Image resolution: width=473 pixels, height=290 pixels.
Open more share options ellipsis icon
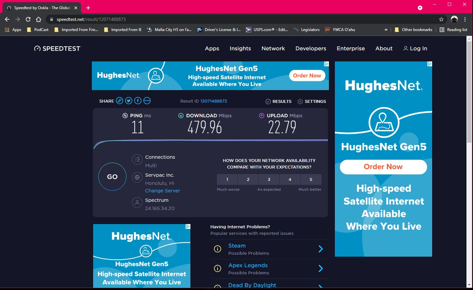[147, 101]
